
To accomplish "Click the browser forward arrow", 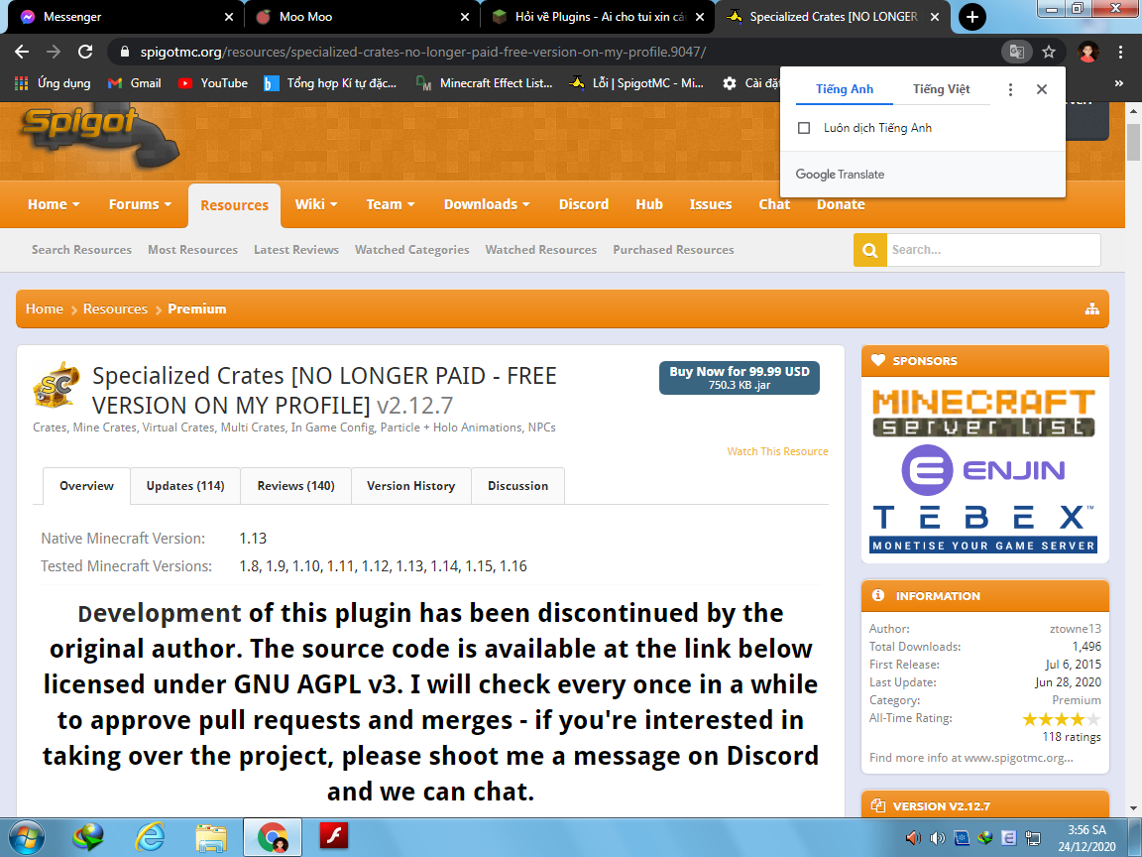I will 54,52.
